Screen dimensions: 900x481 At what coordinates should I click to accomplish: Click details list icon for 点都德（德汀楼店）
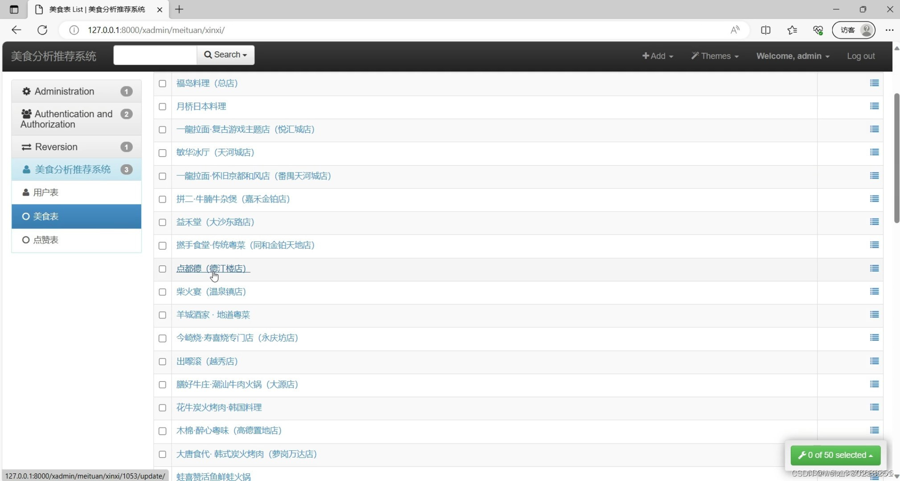[x=874, y=269]
